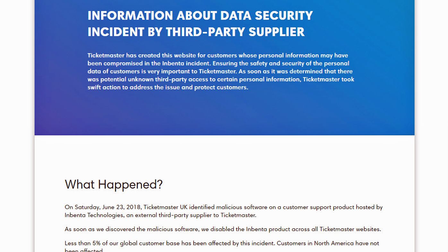Image resolution: width=448 pixels, height=252 pixels.
Task: Click the paragraph beginning 'Less than 5%'
Action: coord(222,246)
